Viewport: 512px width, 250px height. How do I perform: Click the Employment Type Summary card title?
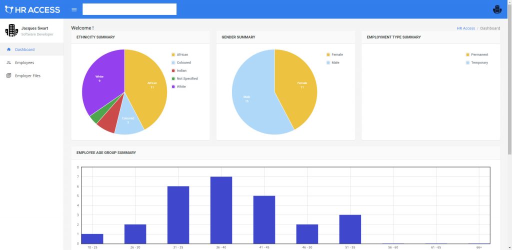pos(394,37)
